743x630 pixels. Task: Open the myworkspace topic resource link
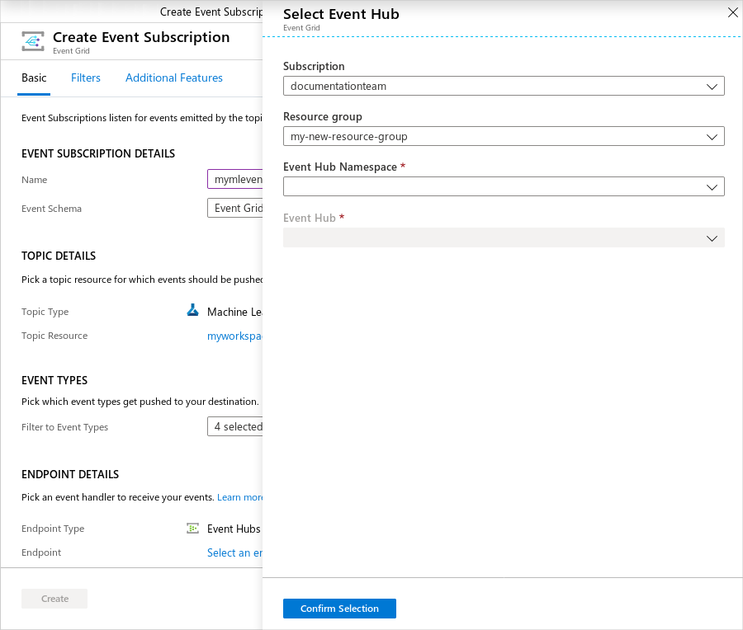coord(234,336)
